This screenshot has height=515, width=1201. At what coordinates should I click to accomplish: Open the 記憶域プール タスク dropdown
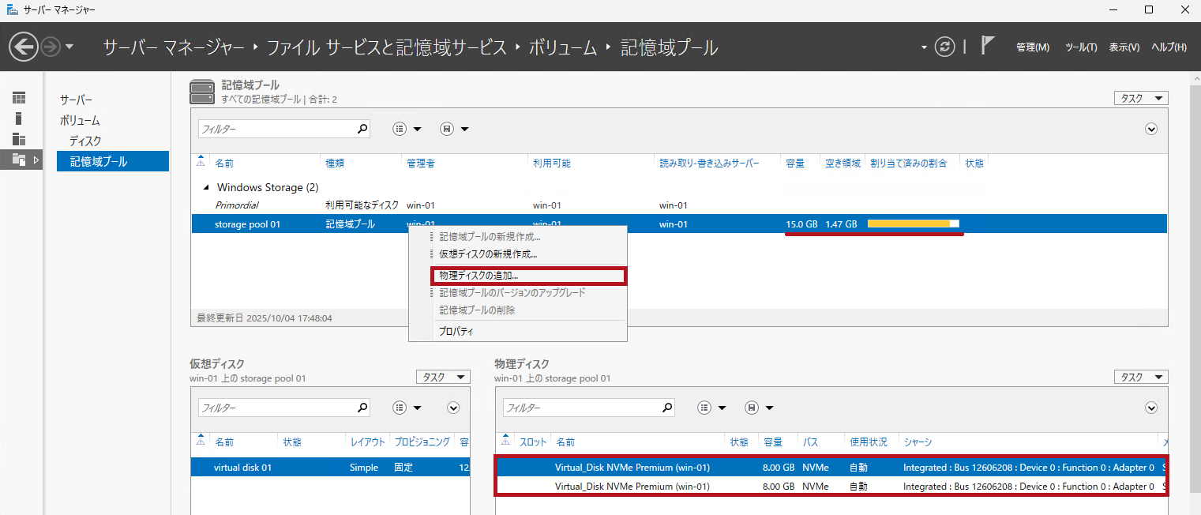[1140, 98]
